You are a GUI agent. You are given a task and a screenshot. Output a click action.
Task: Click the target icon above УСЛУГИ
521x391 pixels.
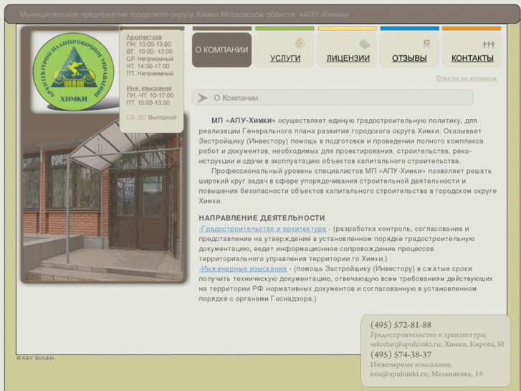click(x=300, y=43)
